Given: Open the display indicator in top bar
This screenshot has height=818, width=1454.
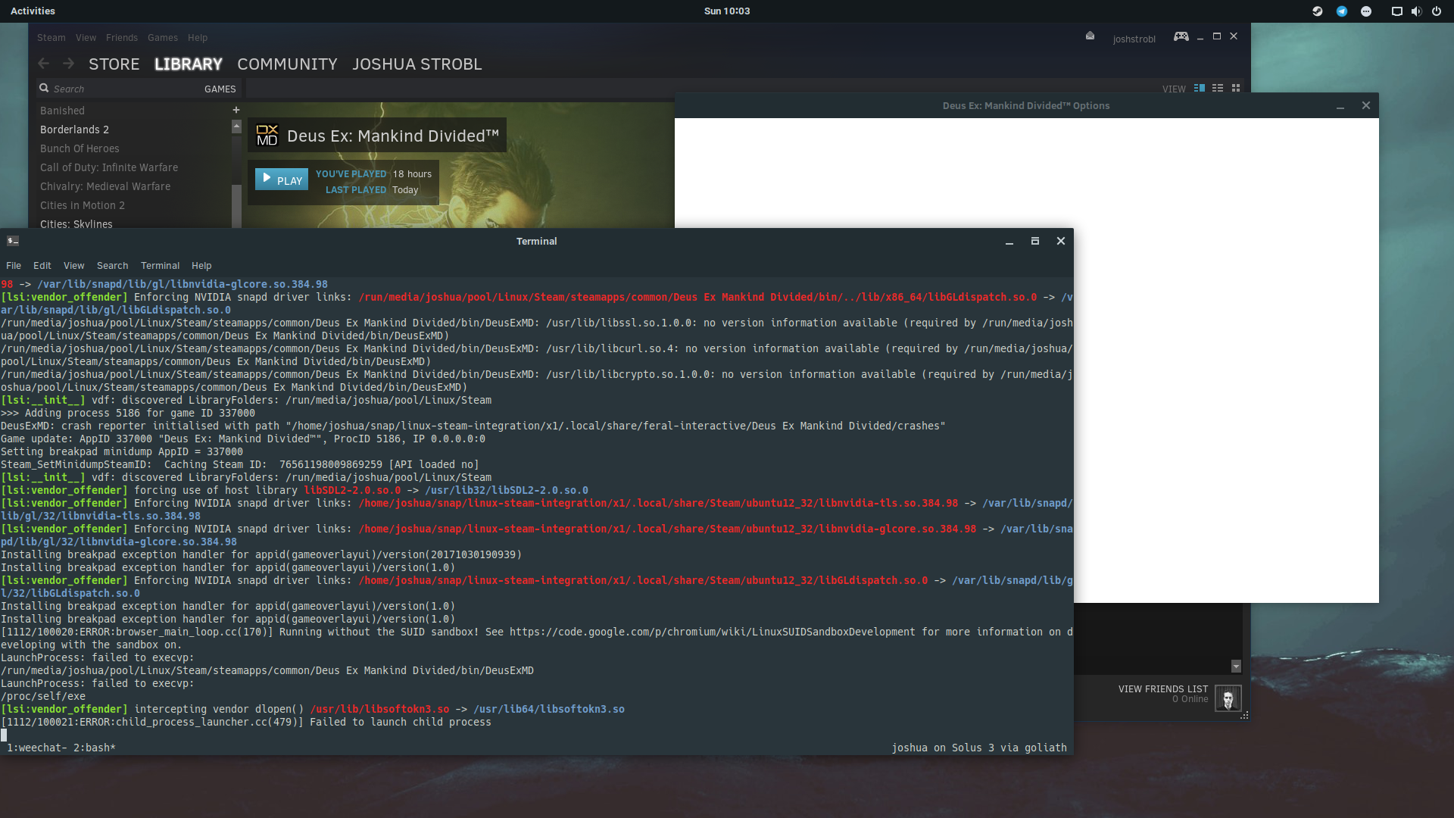Looking at the screenshot, I should pyautogui.click(x=1396, y=11).
